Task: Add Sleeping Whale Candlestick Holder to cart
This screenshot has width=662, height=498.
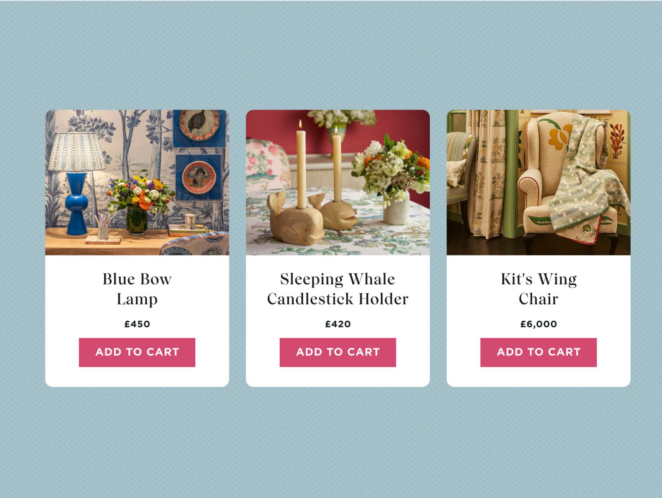Action: pos(338,352)
